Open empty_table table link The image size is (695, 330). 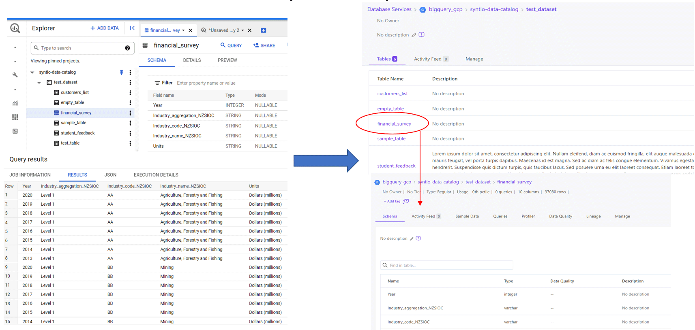390,109
